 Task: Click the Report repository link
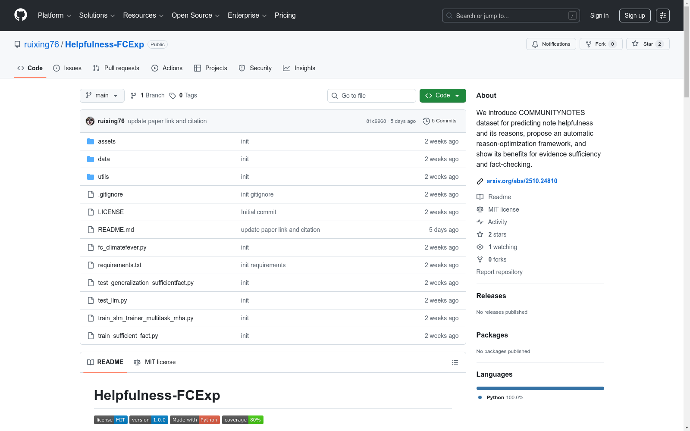(499, 272)
